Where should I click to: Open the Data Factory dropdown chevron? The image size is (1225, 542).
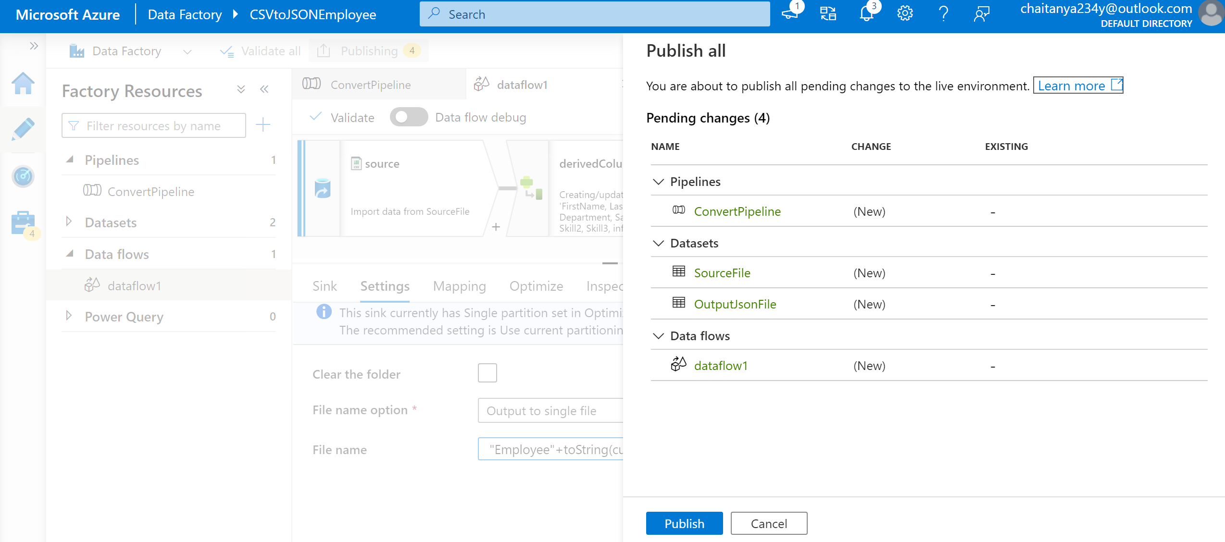187,51
